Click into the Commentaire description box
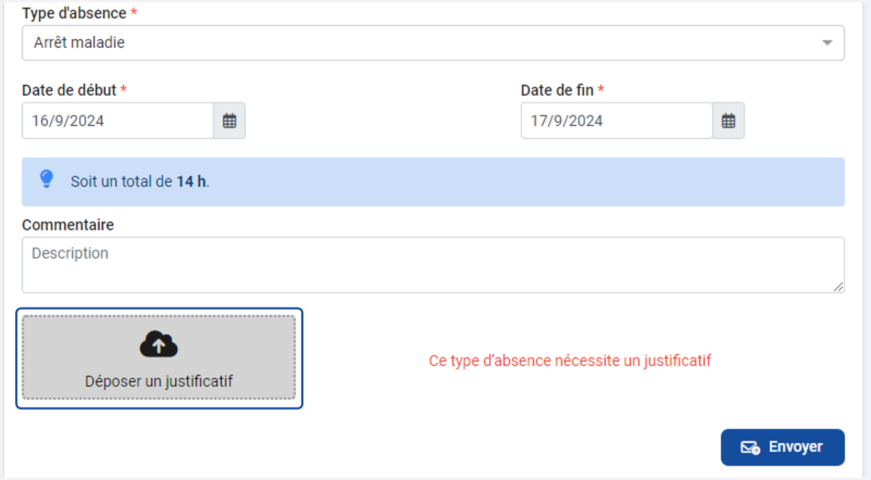 click(x=433, y=265)
